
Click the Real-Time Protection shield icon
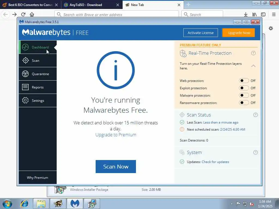pyautogui.click(x=183, y=53)
